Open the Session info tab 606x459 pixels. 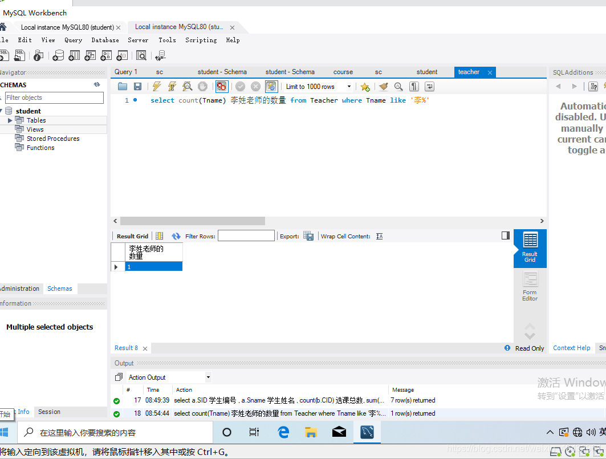49,412
